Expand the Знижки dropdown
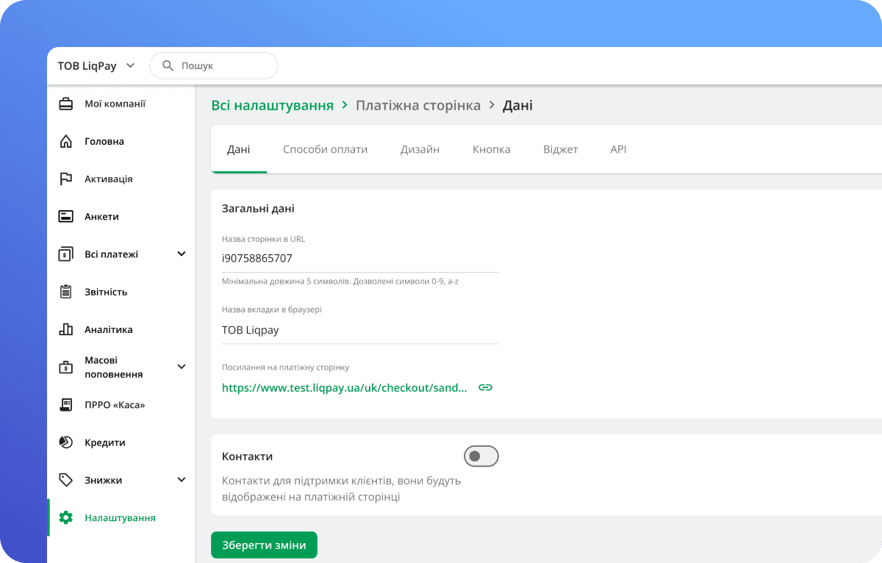The width and height of the screenshot is (882, 563). click(x=182, y=479)
